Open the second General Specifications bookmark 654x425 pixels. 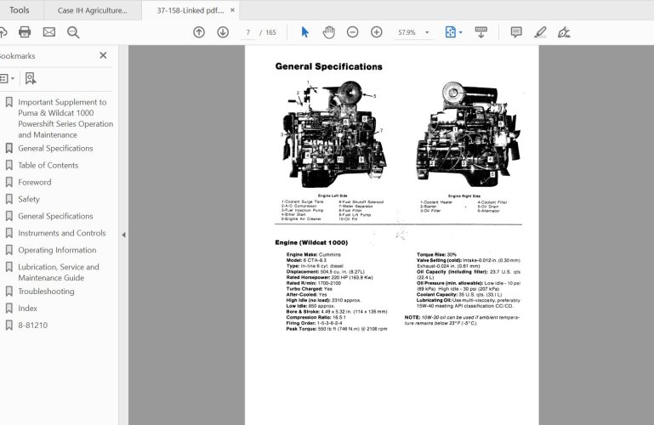[55, 216]
